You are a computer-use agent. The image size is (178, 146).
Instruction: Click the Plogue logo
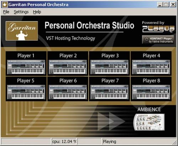(x=158, y=29)
